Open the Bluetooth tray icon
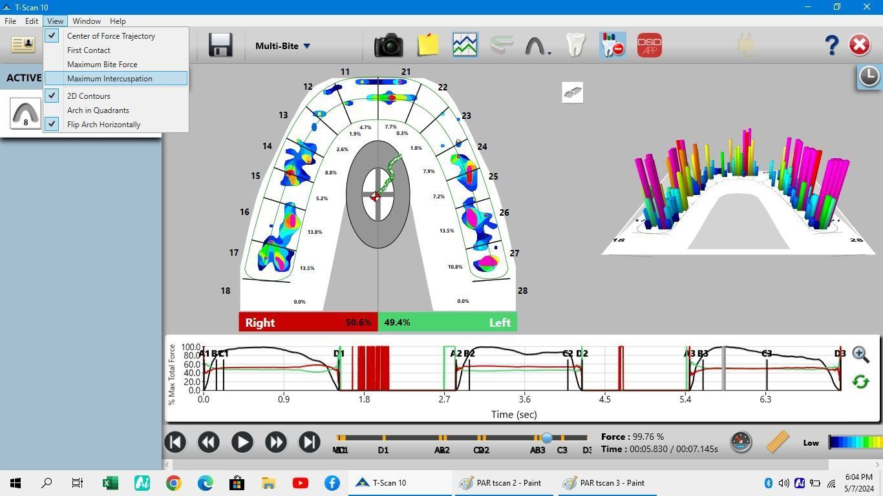Image resolution: width=883 pixels, height=496 pixels. pos(769,483)
